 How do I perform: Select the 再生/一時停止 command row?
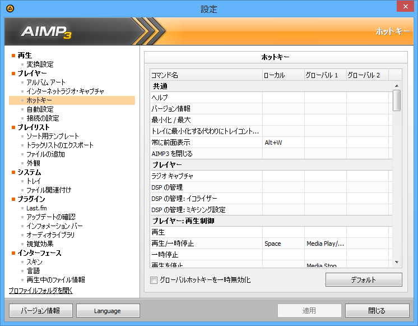click(x=271, y=243)
